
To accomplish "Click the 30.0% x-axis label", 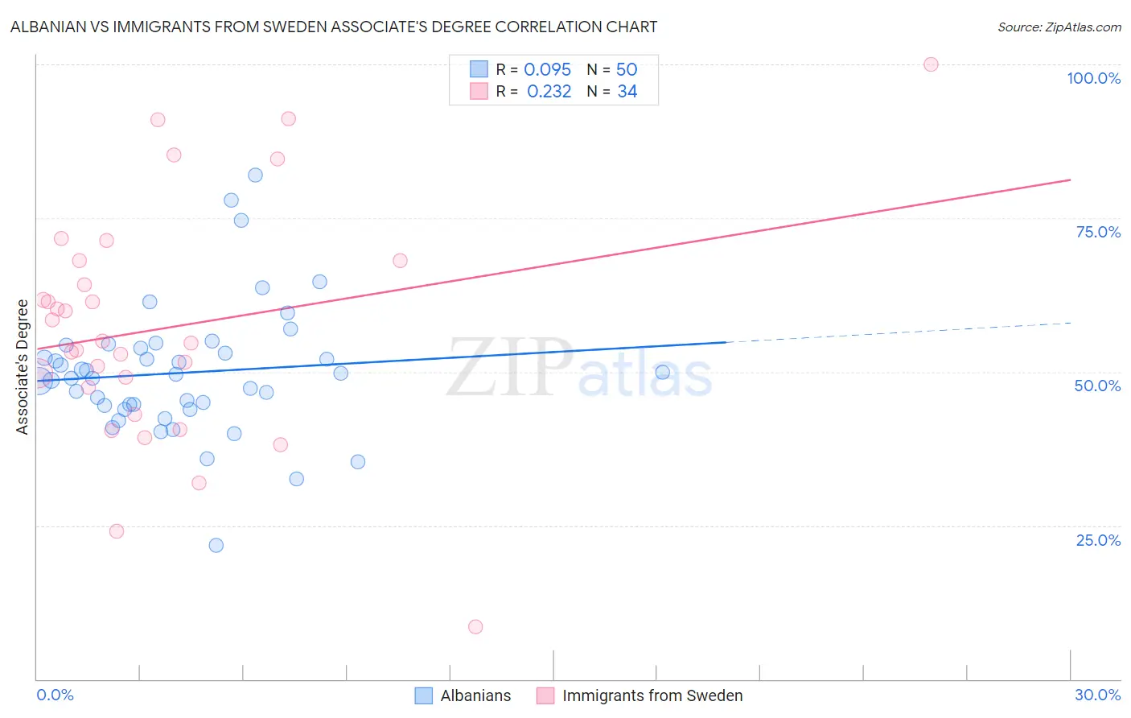I will [x=1097, y=695].
